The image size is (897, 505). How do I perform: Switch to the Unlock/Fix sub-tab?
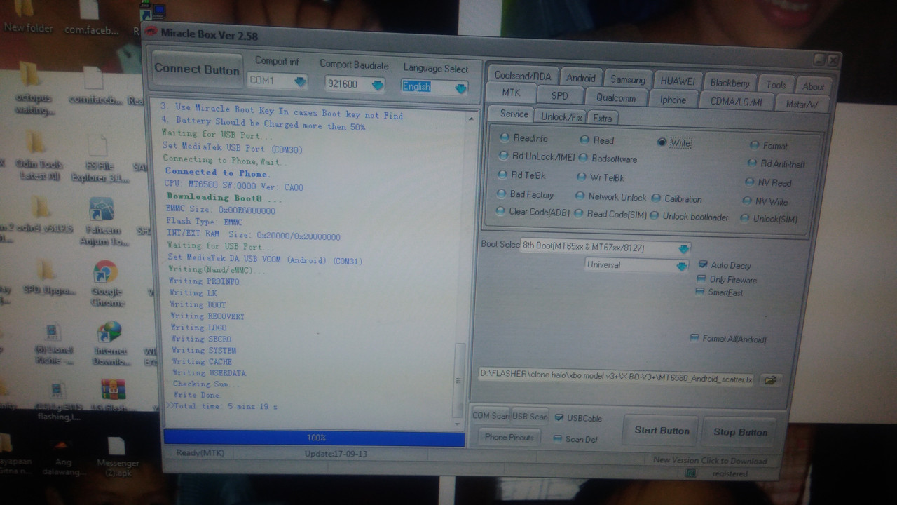click(561, 117)
